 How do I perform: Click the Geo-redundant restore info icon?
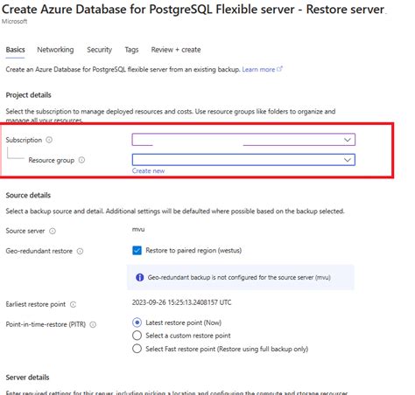pos(80,251)
